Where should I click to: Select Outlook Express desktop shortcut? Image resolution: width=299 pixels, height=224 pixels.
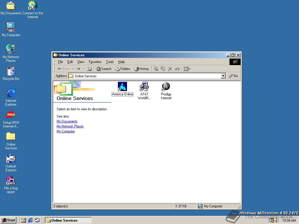pos(11,163)
